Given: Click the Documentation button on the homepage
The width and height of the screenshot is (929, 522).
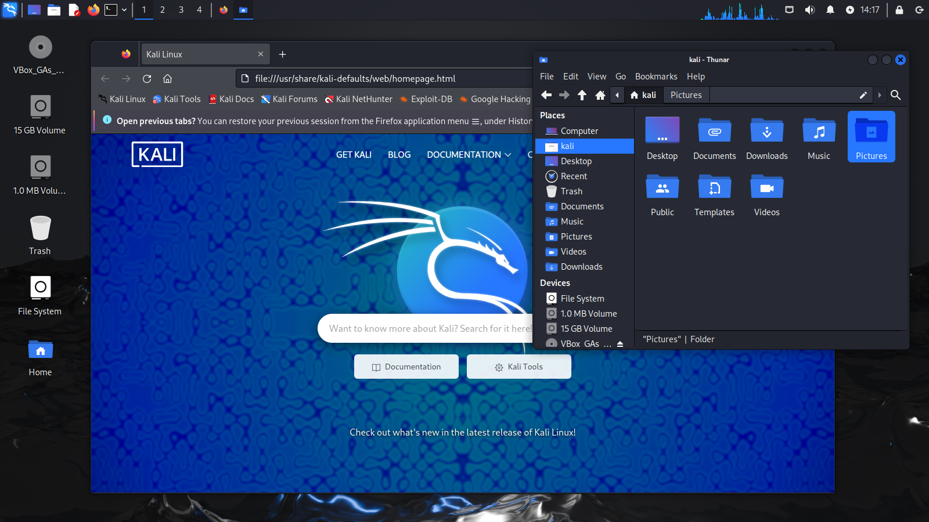Looking at the screenshot, I should coord(406,367).
